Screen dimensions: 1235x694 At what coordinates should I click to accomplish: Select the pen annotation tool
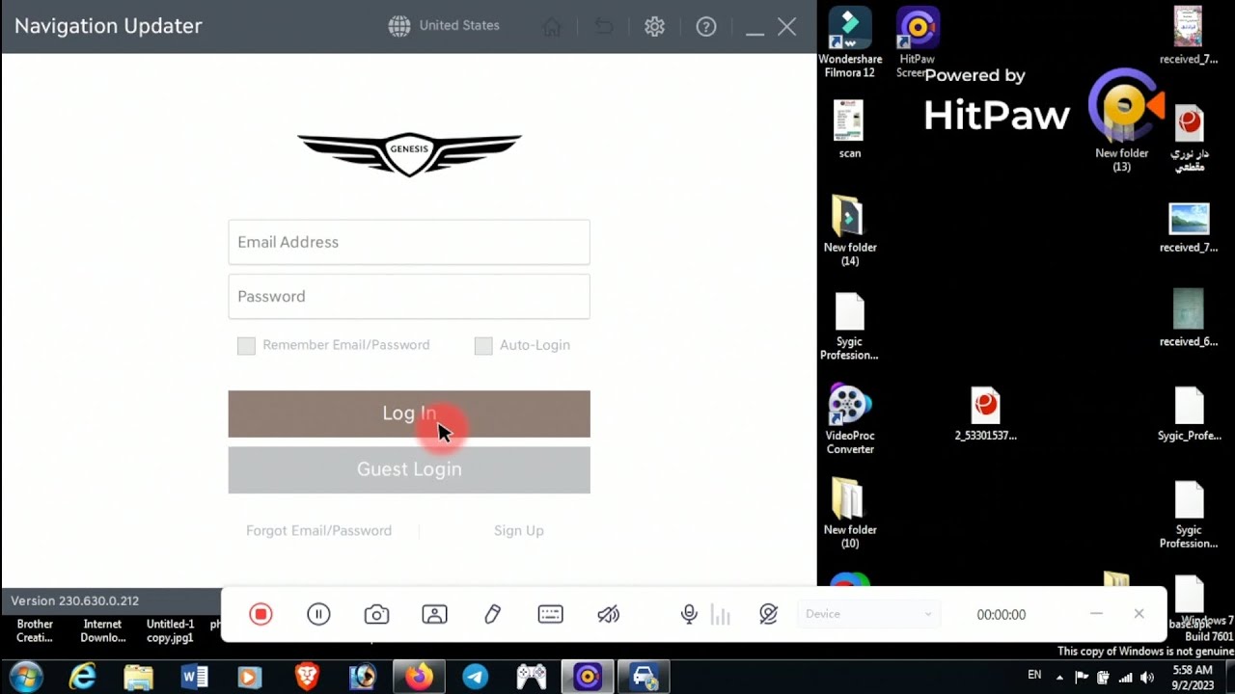[x=493, y=614]
